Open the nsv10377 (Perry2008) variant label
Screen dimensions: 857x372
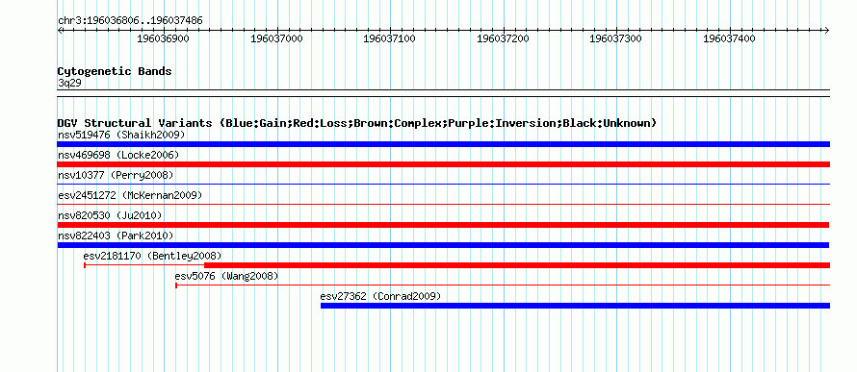click(x=116, y=175)
